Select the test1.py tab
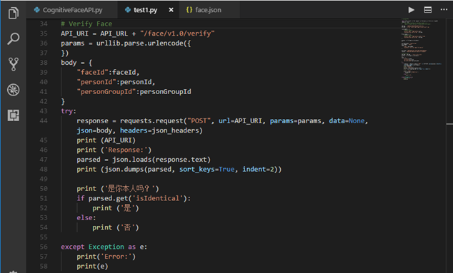 [x=148, y=10]
